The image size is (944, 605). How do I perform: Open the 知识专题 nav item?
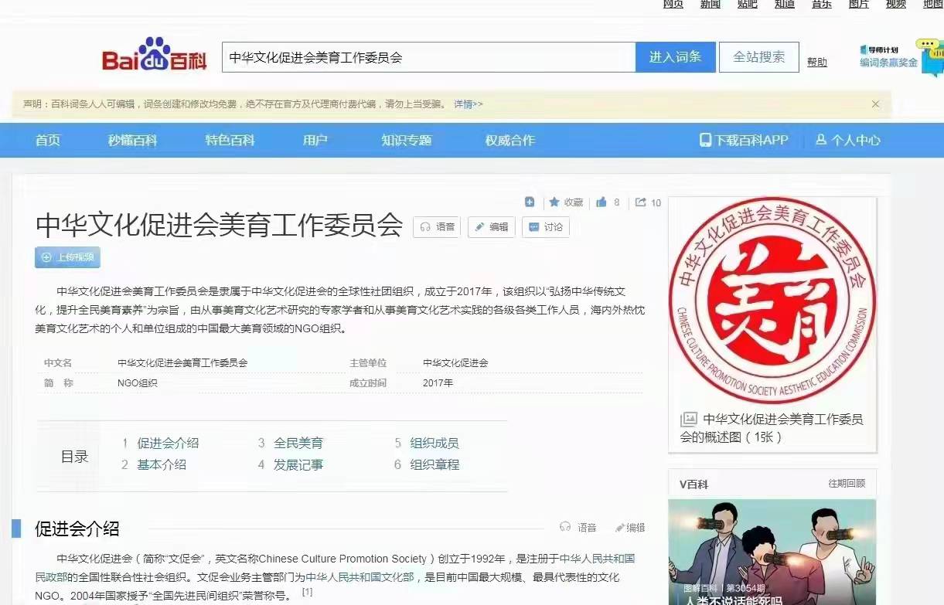407,140
